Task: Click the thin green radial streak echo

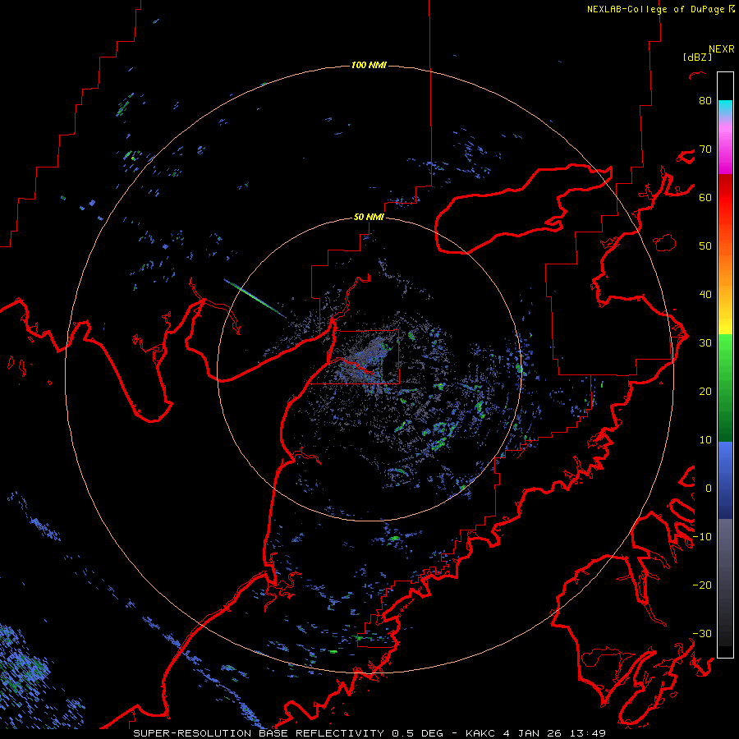Action: click(x=255, y=298)
